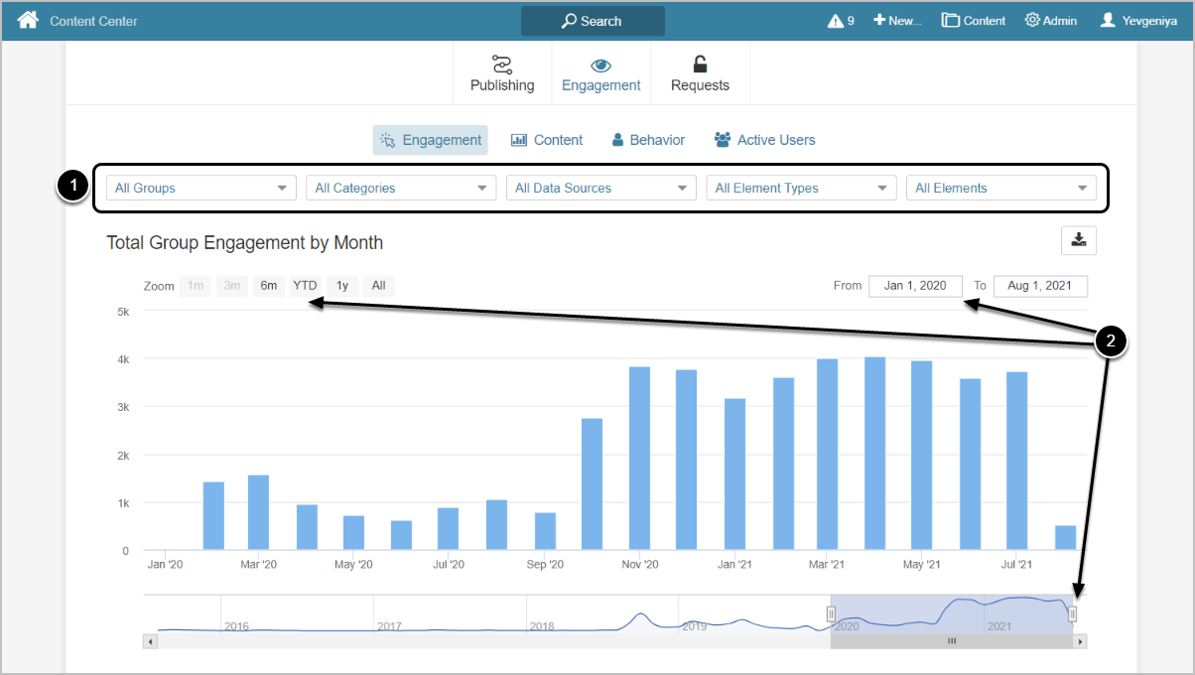Image resolution: width=1195 pixels, height=675 pixels.
Task: Open the All Data Sources dropdown
Action: [x=600, y=188]
